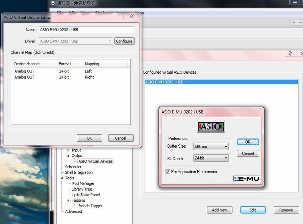Select ASIO Virtual Devices in the tree
303x224 pixels.
pyautogui.click(x=95, y=161)
